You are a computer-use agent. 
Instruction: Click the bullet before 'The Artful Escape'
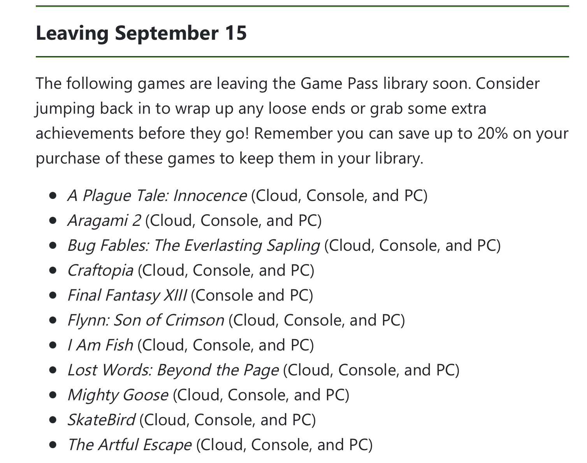(53, 445)
